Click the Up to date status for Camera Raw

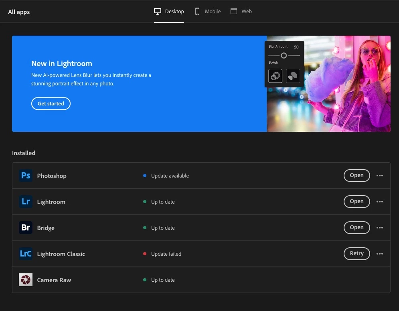[x=163, y=280]
